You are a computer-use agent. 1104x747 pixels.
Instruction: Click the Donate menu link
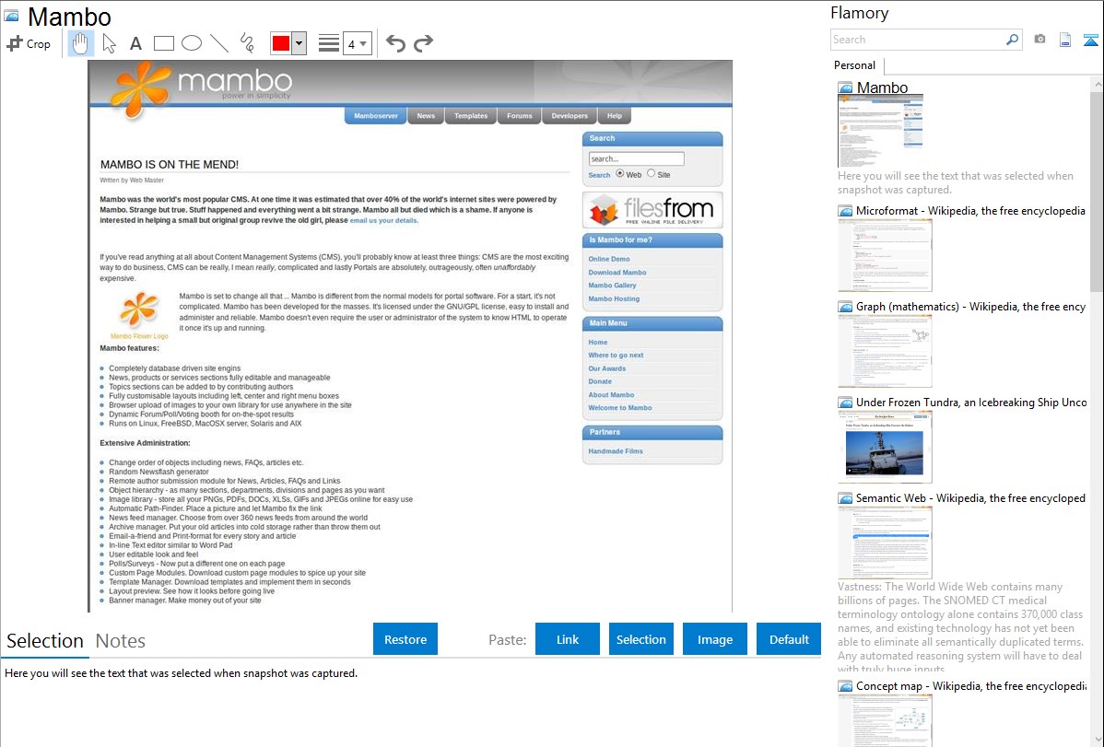pyautogui.click(x=600, y=381)
